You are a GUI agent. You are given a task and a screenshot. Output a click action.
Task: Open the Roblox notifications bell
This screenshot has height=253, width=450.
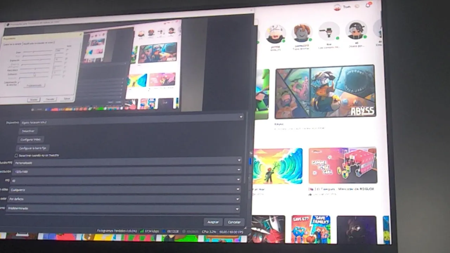pyautogui.click(x=368, y=5)
